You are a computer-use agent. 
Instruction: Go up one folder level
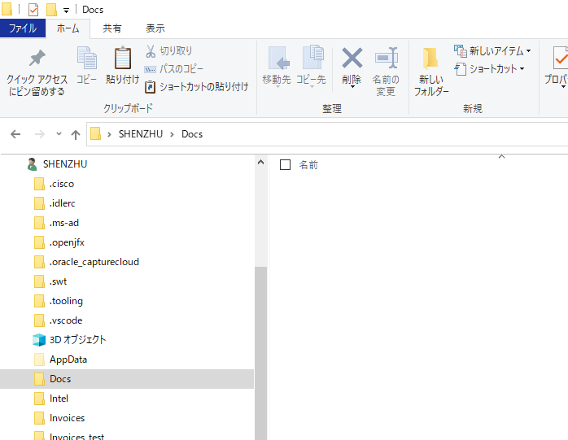[76, 135]
